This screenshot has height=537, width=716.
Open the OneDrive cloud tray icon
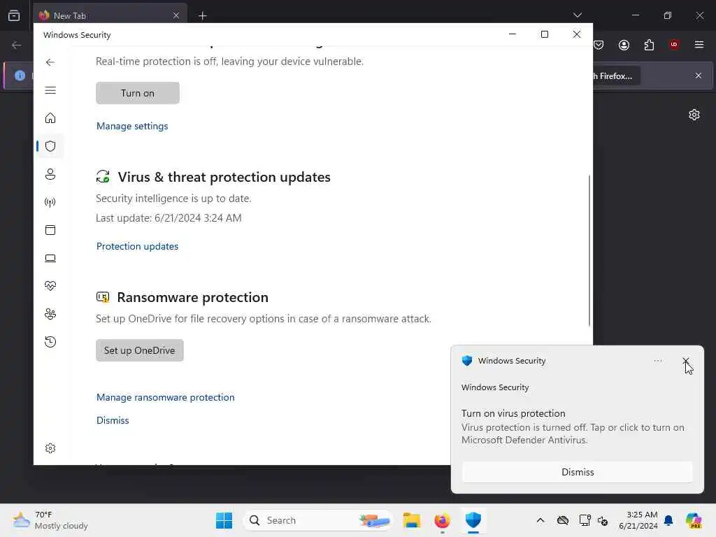(x=563, y=520)
